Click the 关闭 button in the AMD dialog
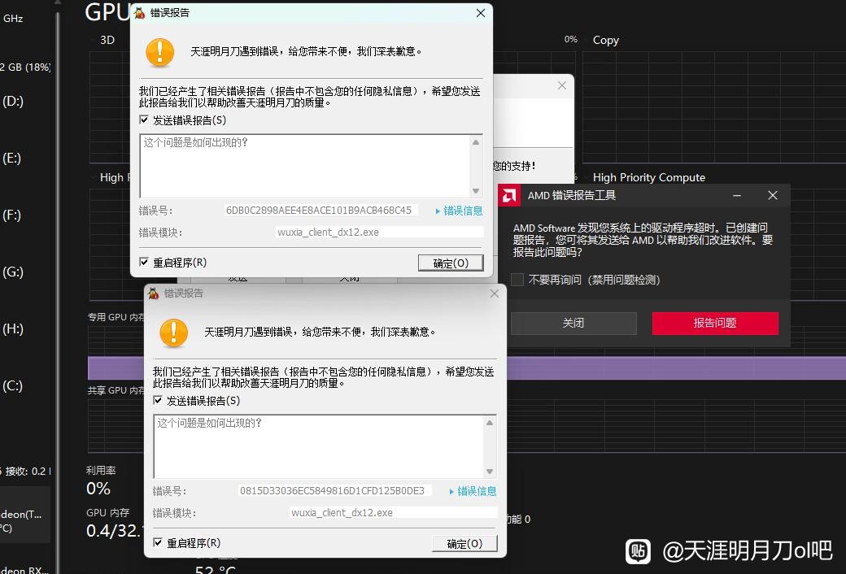This screenshot has width=846, height=574. coord(573,323)
